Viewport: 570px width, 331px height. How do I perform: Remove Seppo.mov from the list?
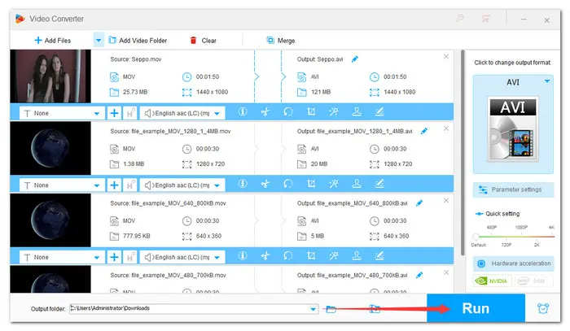pyautogui.click(x=446, y=57)
